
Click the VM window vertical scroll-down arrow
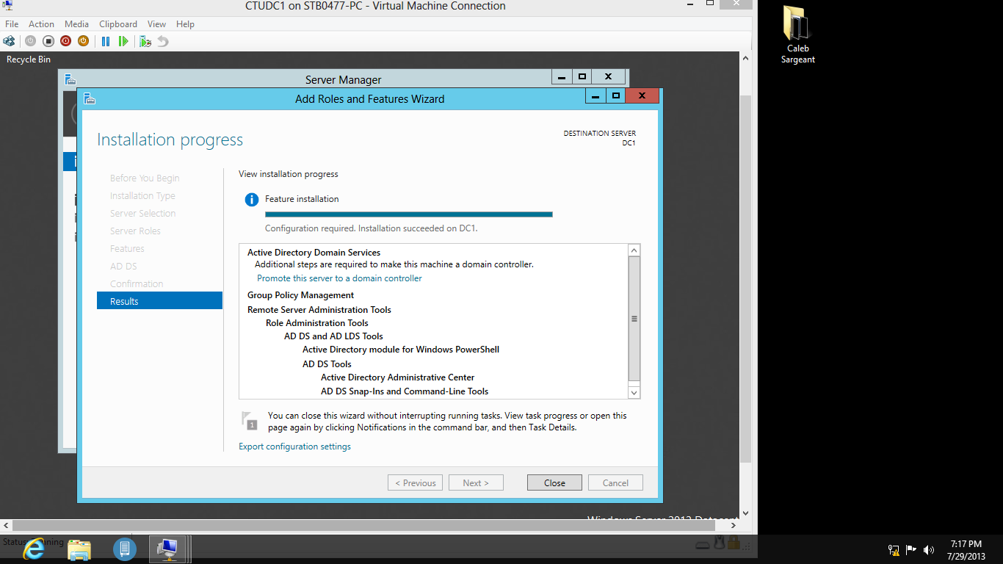click(x=745, y=513)
